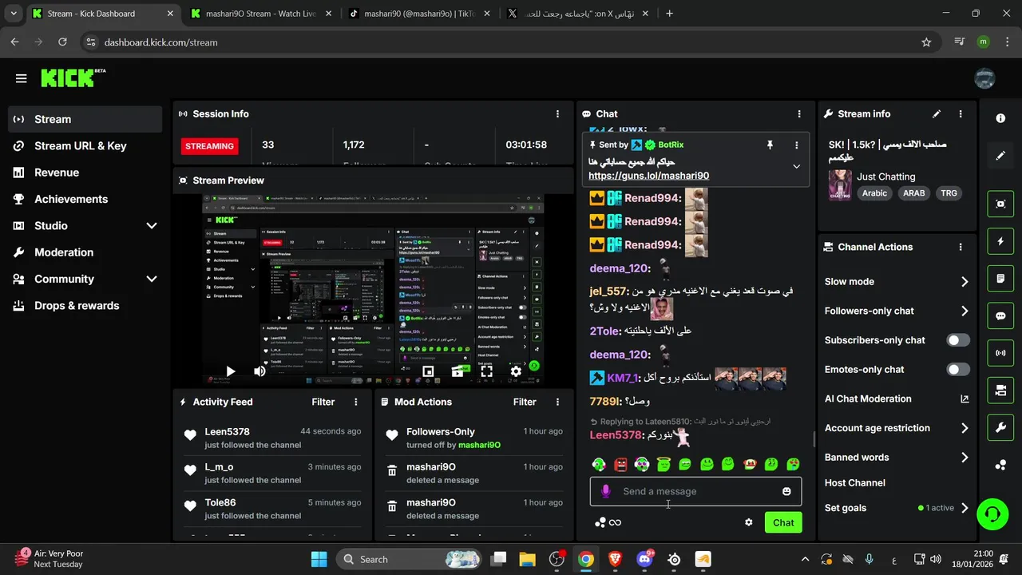Viewport: 1022px width, 575px height.
Task: Click into the Send a message field
Action: click(x=695, y=491)
